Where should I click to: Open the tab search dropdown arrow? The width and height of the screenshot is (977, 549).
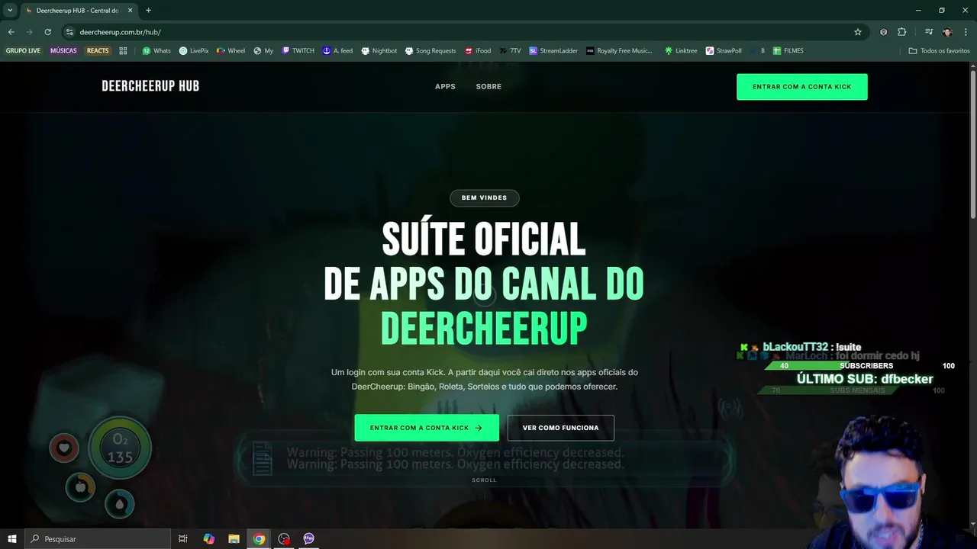tap(10, 11)
